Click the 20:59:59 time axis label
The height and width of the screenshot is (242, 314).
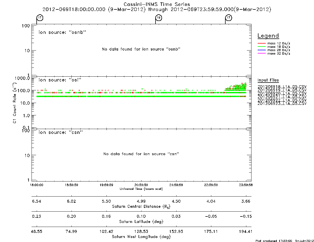click(x=141, y=185)
